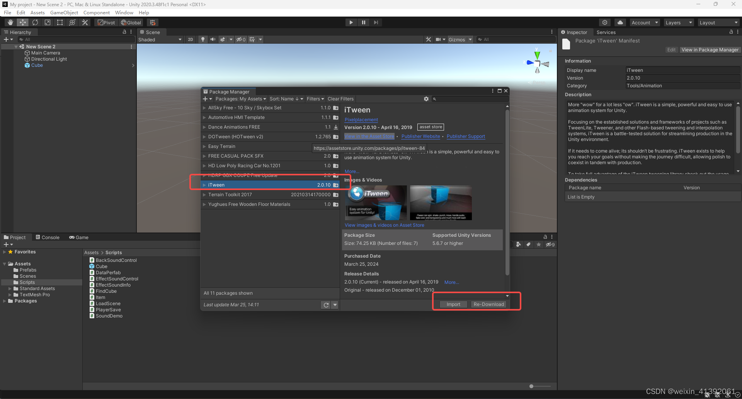Viewport: 742px width, 399px height.
Task: Step one frame forward
Action: click(376, 22)
